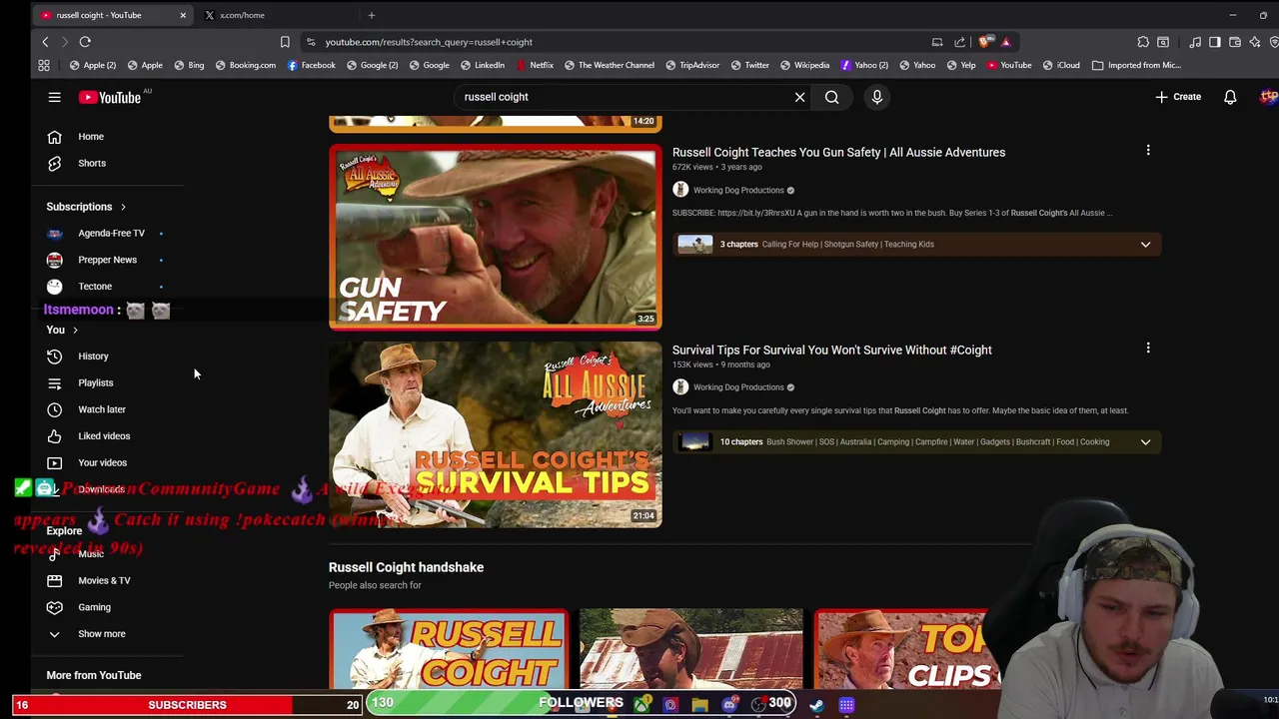Open the Imported from Mic... bookmarks folder

[x=1136, y=65]
